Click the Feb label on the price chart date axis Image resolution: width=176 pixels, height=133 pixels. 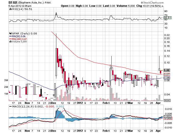(x=105, y=103)
